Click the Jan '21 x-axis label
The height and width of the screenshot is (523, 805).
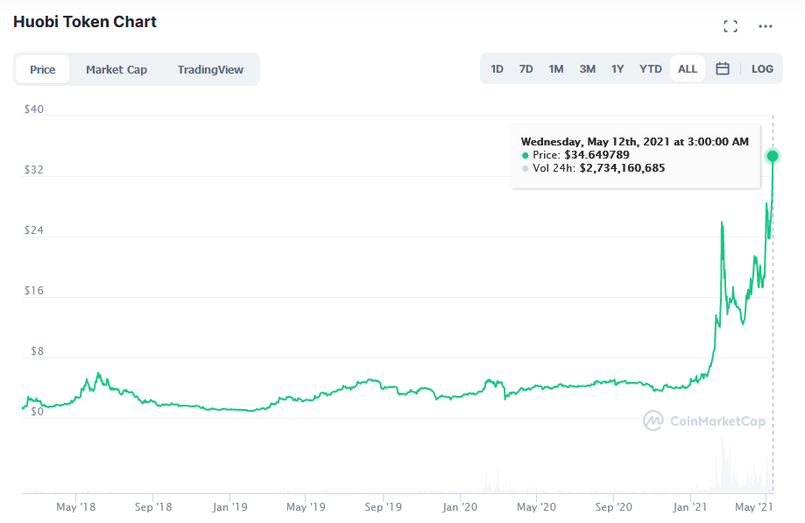pos(690,507)
